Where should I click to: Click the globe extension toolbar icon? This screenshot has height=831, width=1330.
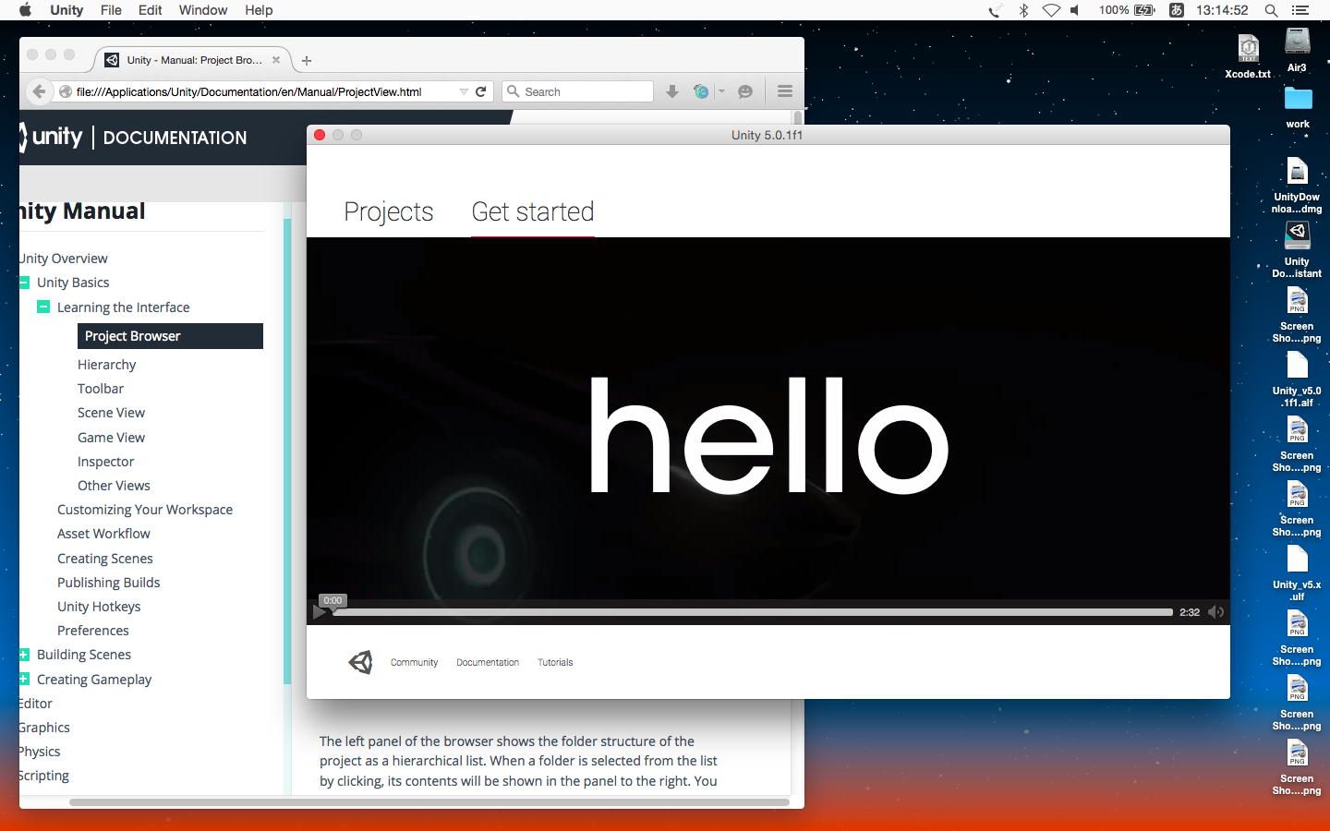point(701,91)
